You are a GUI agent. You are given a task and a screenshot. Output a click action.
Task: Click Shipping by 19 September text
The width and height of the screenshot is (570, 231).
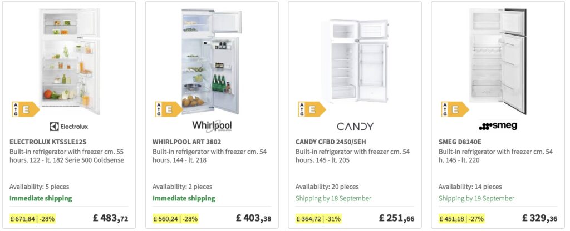[476, 198]
